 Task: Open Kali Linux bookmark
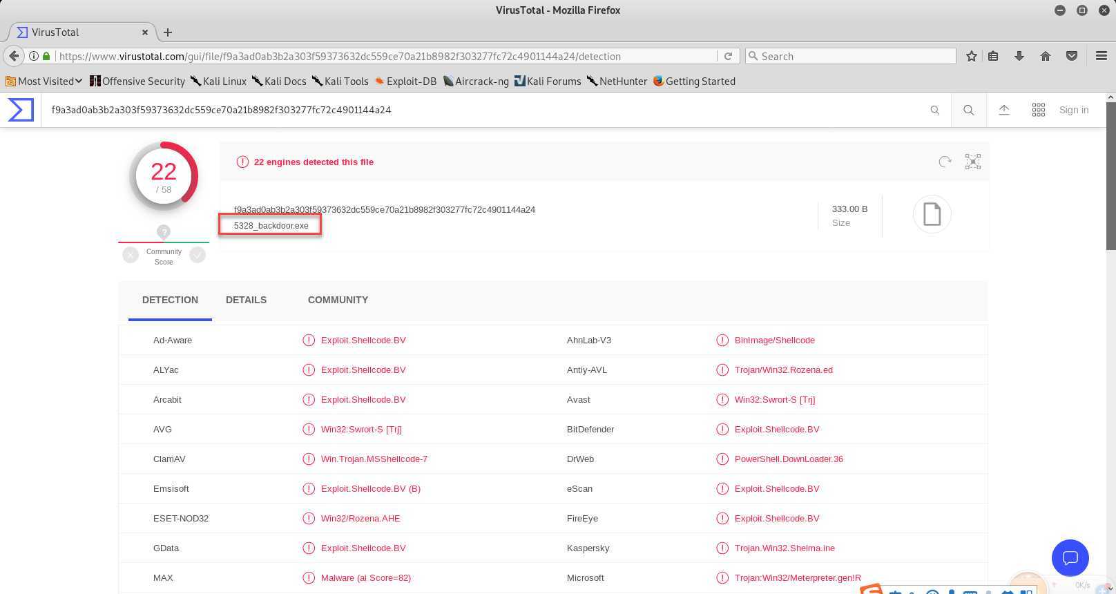click(x=218, y=81)
